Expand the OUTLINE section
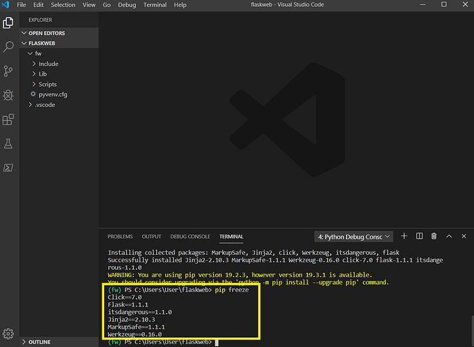 [39, 342]
